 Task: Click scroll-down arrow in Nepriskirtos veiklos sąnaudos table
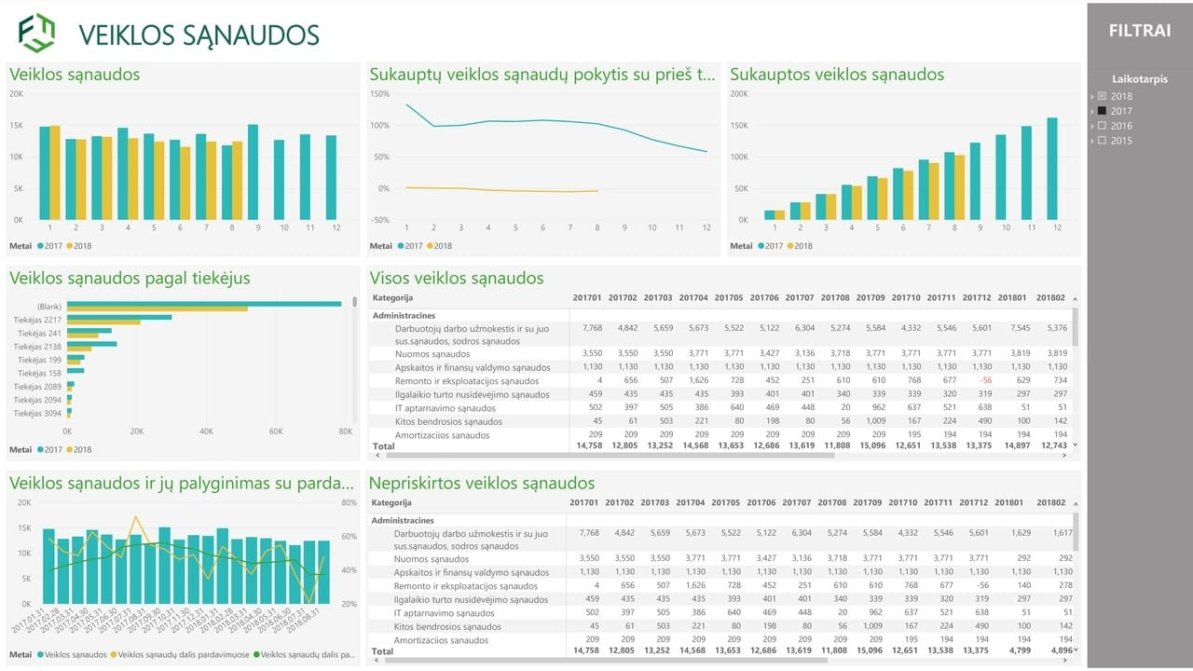(x=1076, y=650)
